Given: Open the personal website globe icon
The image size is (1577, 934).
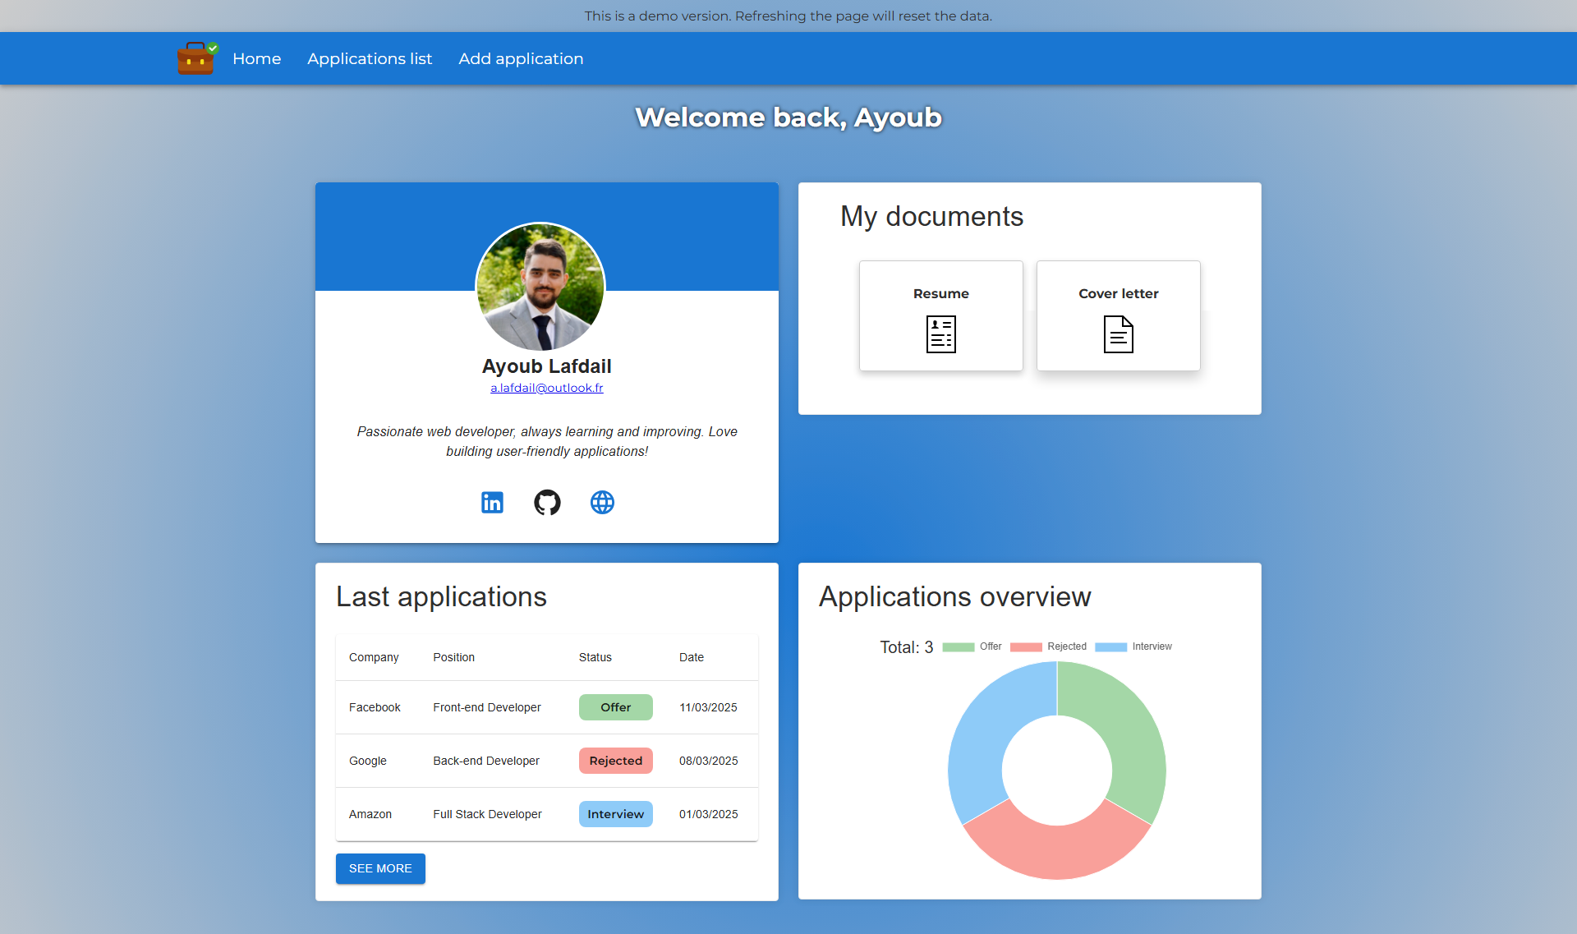Looking at the screenshot, I should point(602,502).
